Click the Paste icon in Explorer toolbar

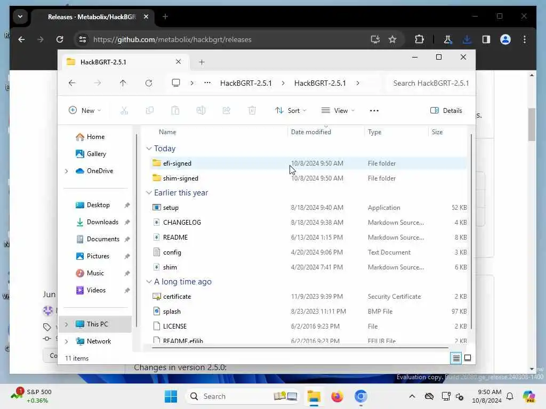pyautogui.click(x=175, y=111)
